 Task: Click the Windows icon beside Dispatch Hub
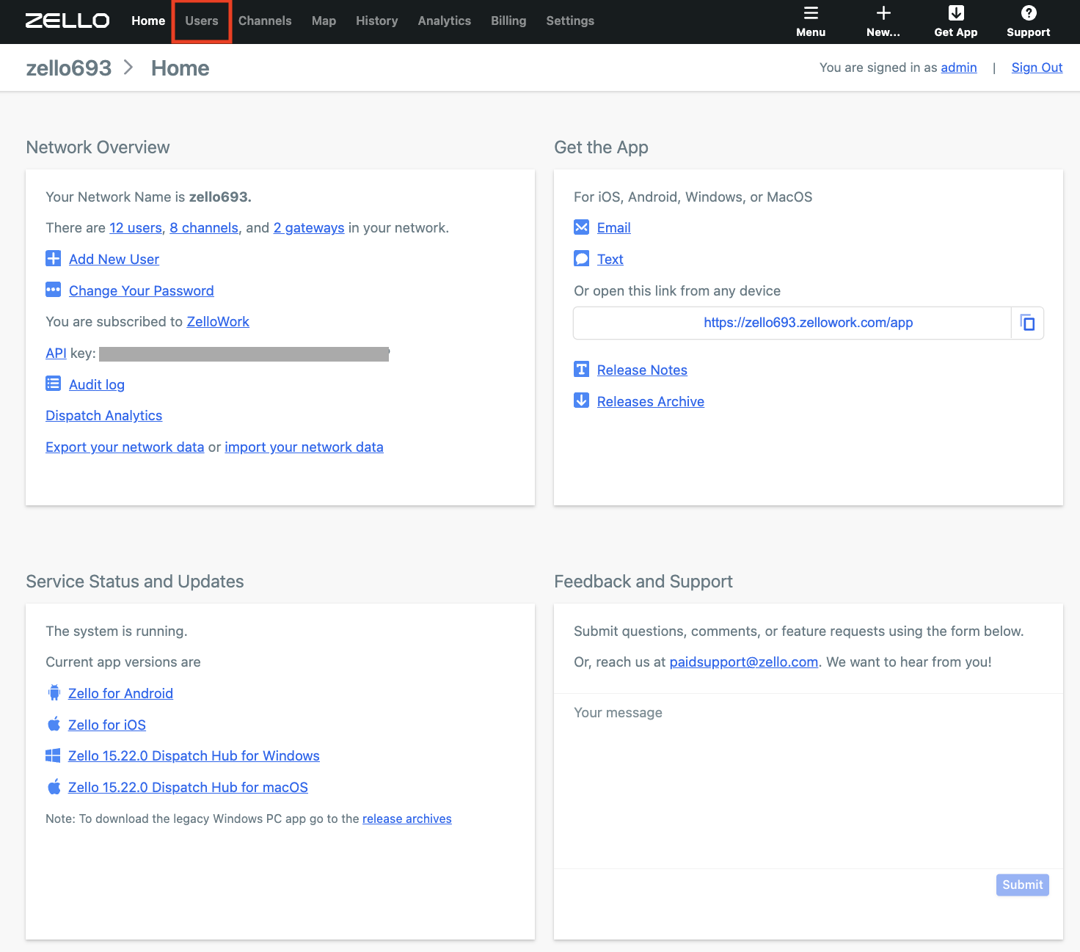tap(53, 755)
